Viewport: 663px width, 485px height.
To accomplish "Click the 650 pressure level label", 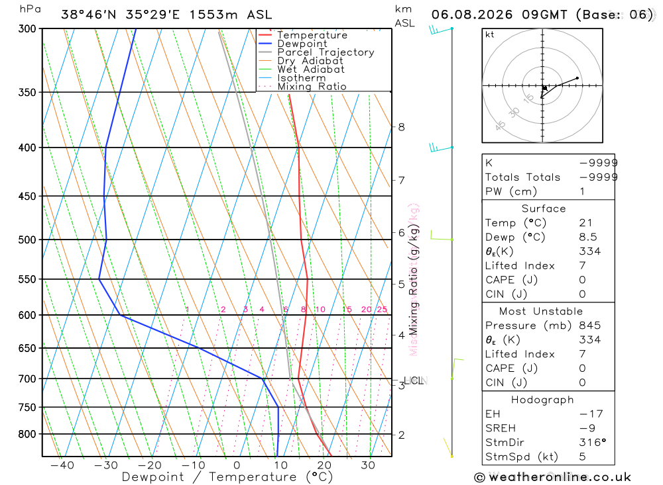I will click(x=28, y=348).
